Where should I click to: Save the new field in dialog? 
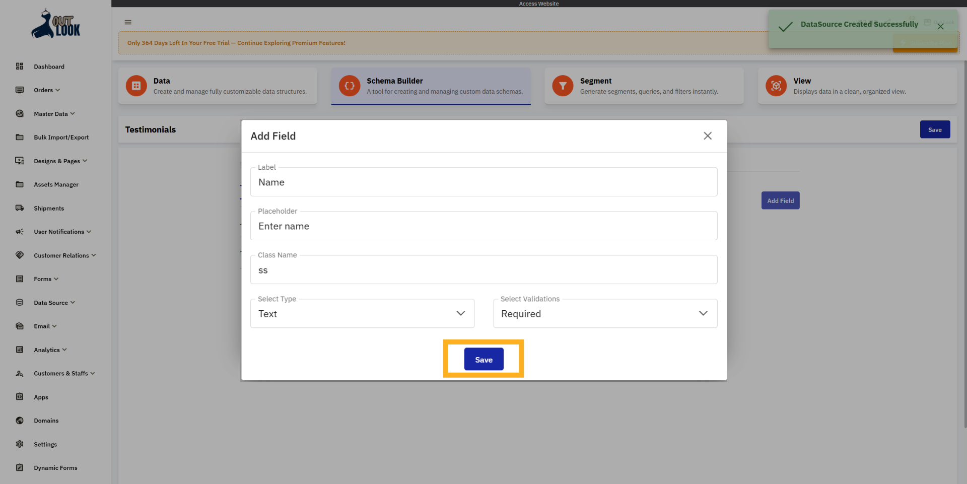coord(483,359)
